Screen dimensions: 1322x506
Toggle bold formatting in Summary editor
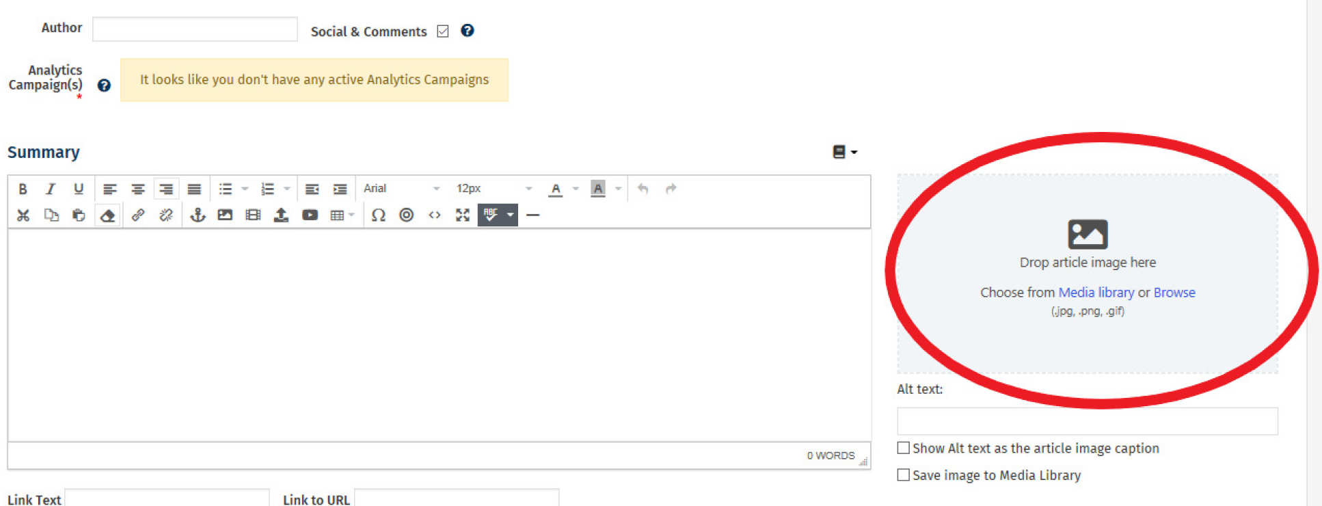click(x=23, y=189)
